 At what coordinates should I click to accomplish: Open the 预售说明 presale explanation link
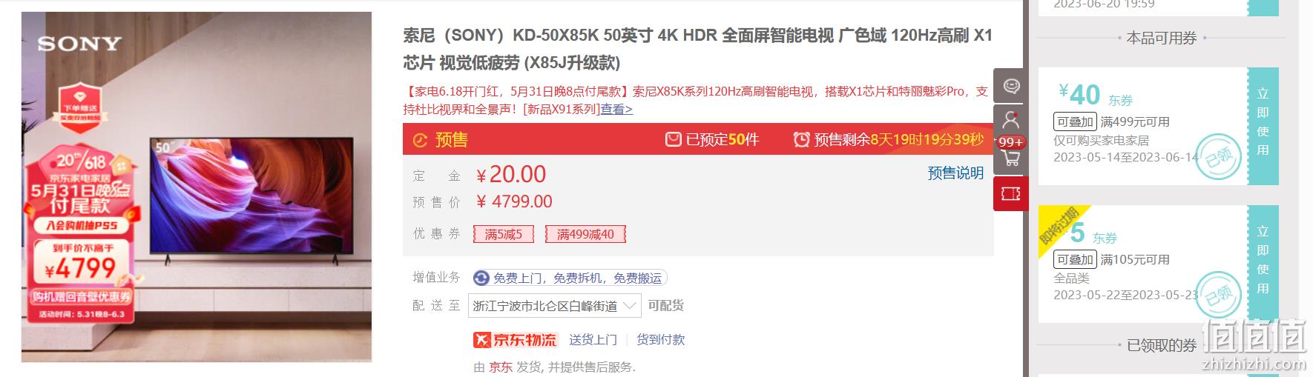[955, 173]
